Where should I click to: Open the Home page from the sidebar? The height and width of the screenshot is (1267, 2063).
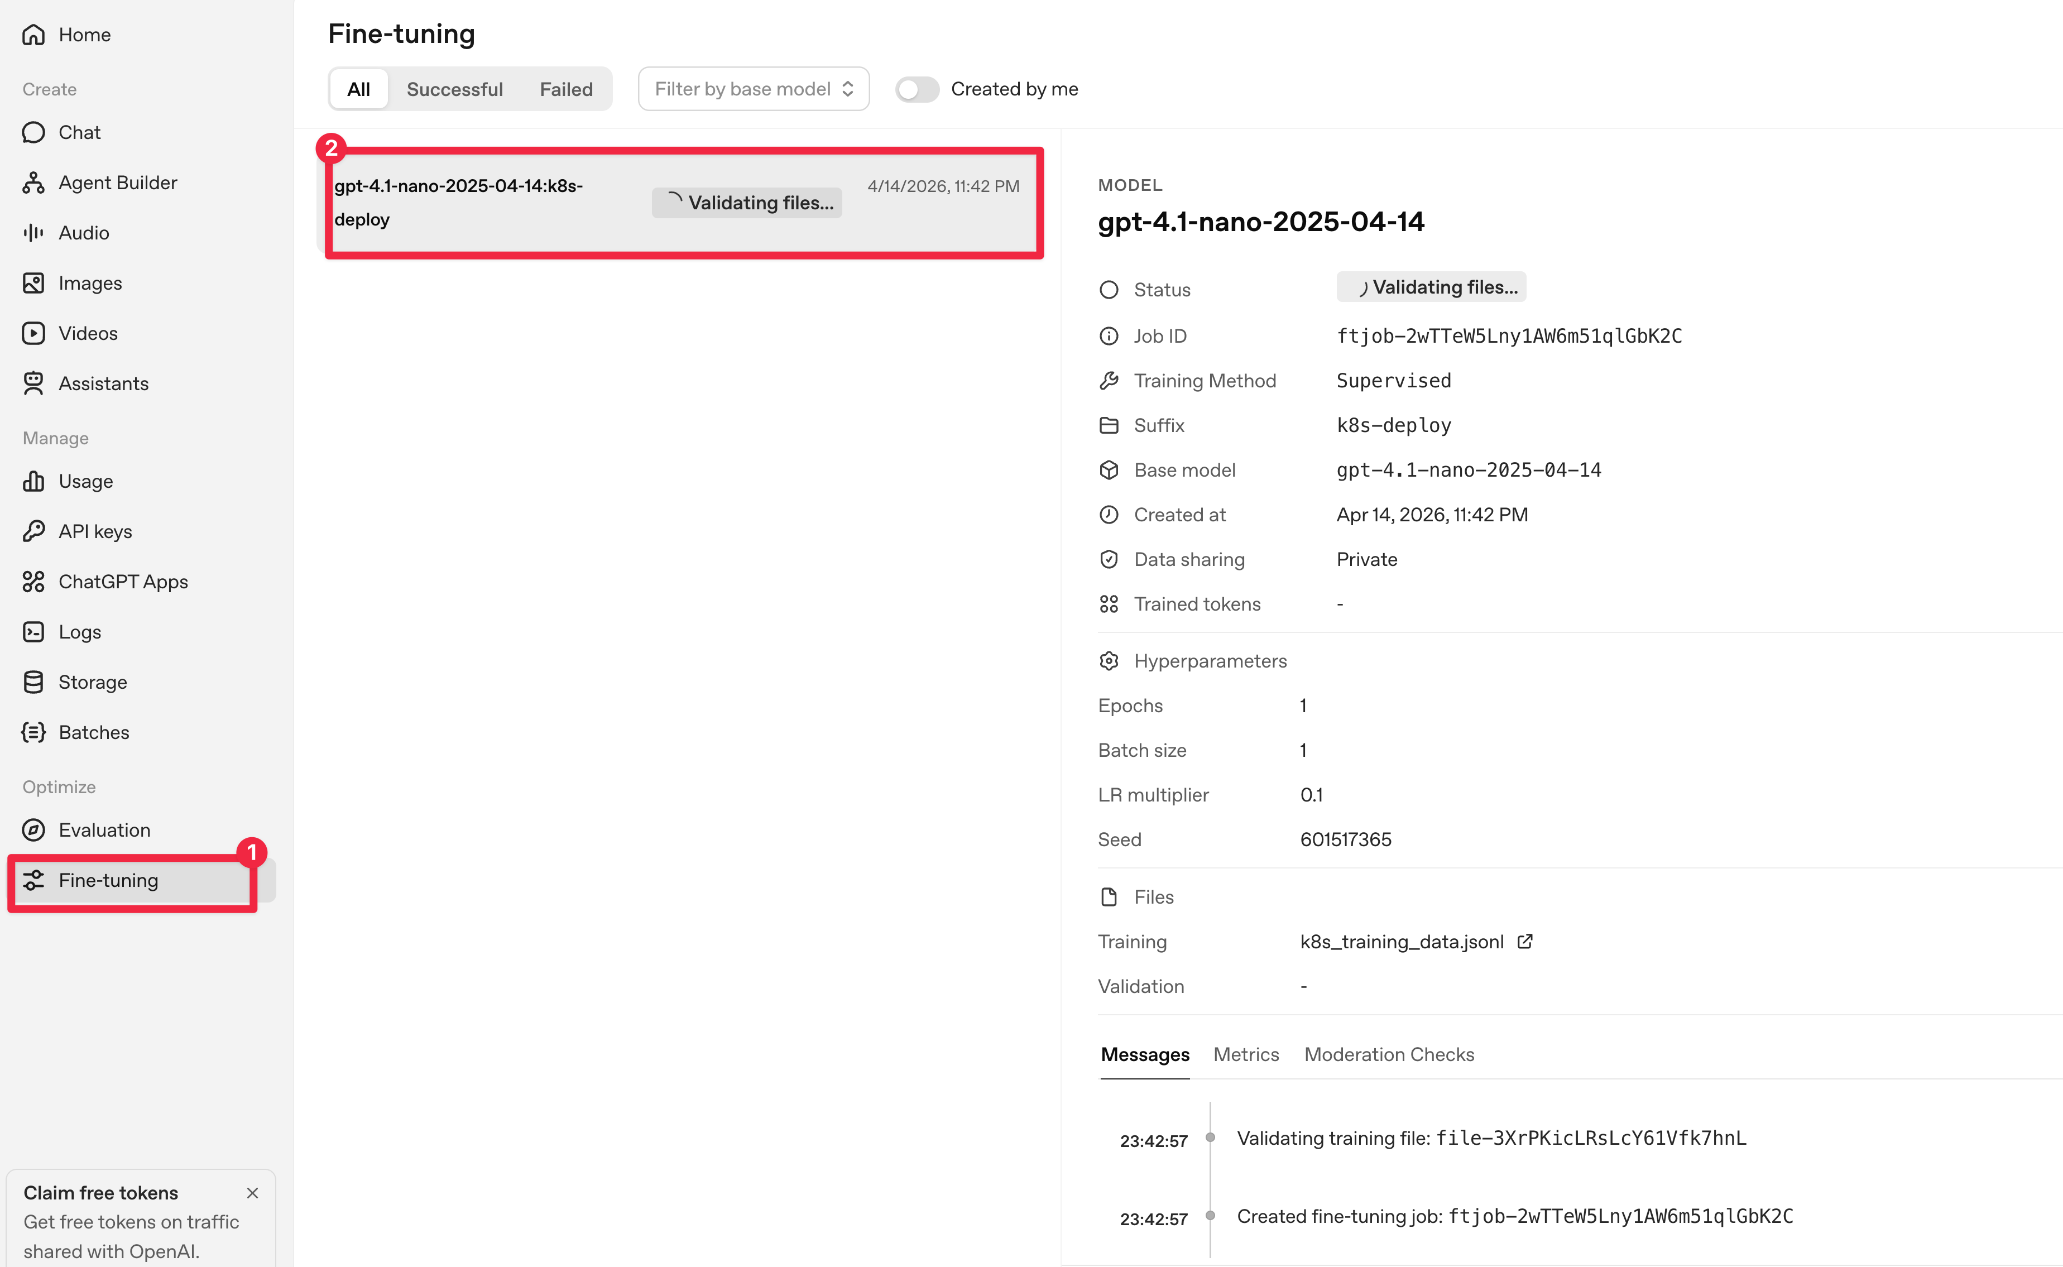point(84,35)
